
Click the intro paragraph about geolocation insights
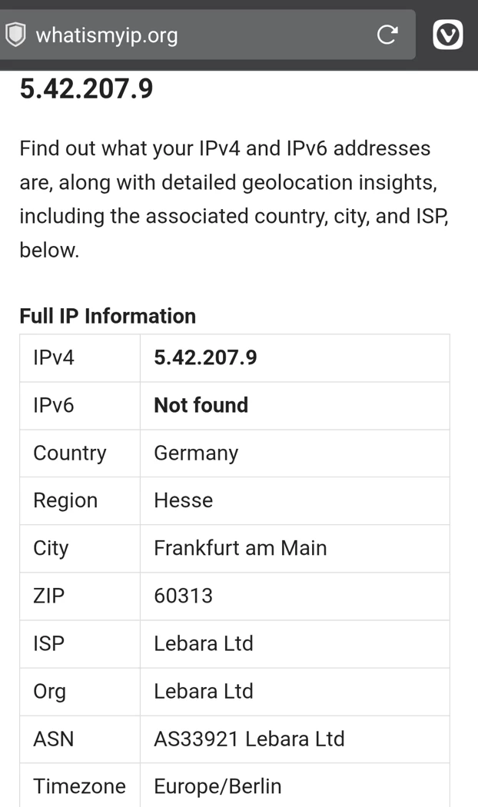tap(231, 198)
